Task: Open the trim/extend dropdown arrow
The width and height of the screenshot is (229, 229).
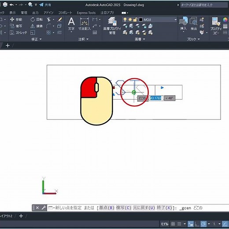Action: (x=53, y=19)
